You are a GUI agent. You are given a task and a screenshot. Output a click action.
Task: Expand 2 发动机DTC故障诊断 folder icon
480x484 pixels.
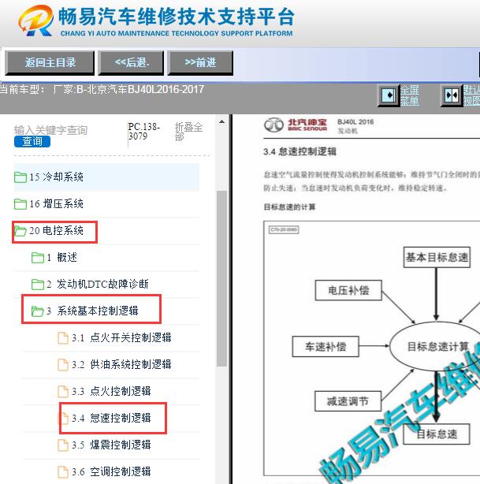pyautogui.click(x=38, y=284)
